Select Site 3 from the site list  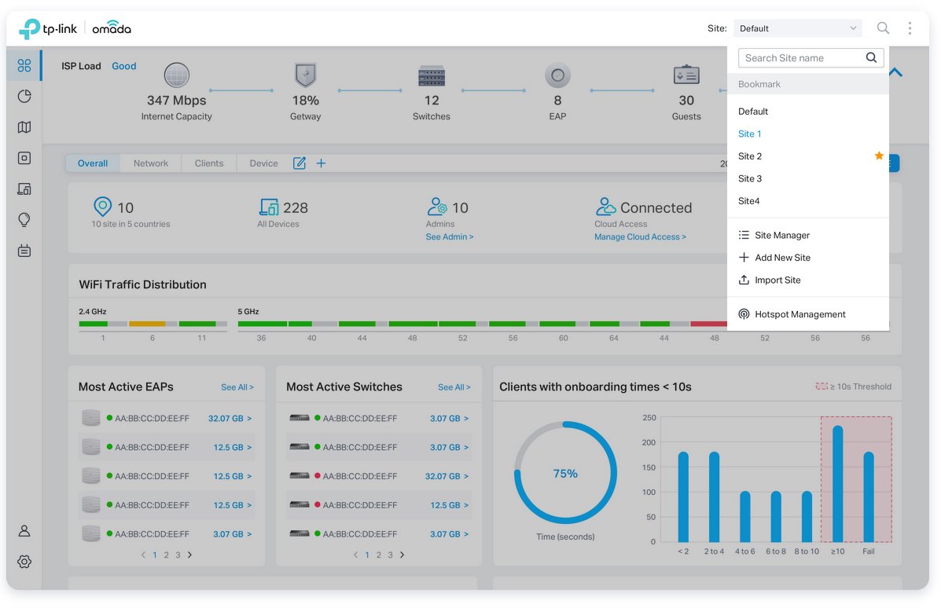[750, 179]
